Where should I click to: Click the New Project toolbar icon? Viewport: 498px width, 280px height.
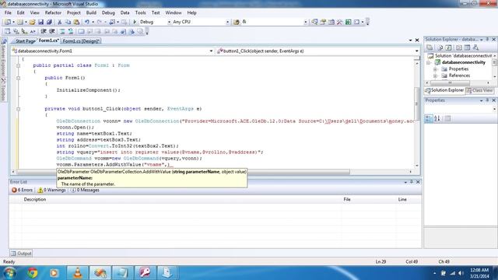(8, 22)
